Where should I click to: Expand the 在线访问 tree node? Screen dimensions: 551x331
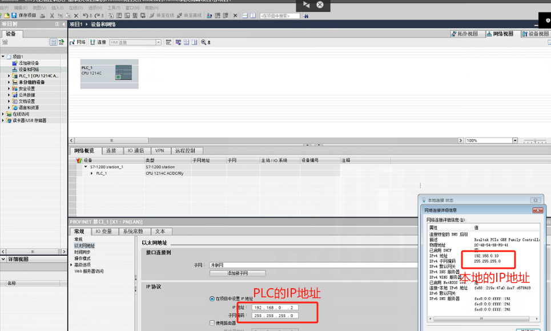(3, 114)
